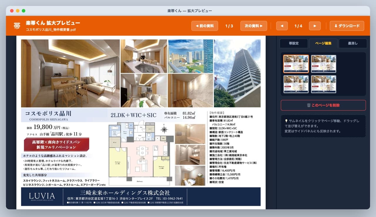Screen dimensions: 376x217
Task: Click the 2LDK+WIC+SIC layout heading
Action: pyautogui.click(x=133, y=115)
